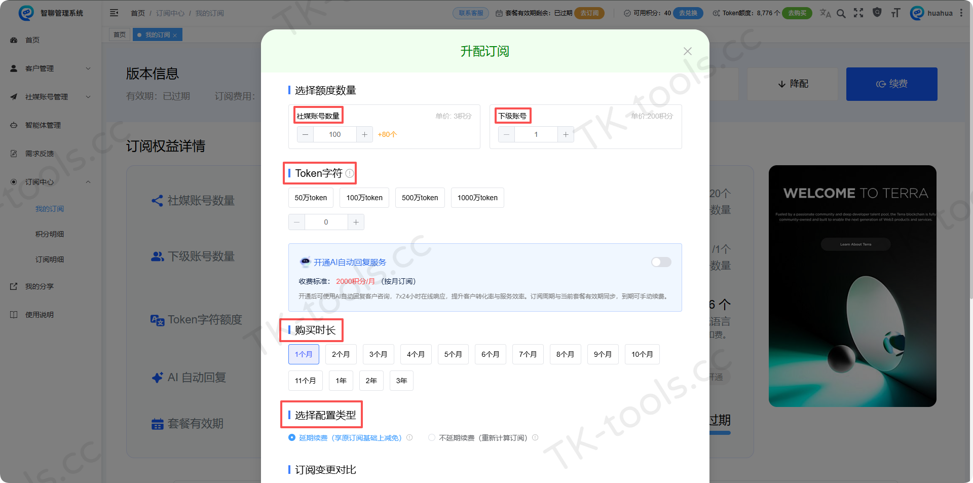Click the search magnifier icon
This screenshot has width=973, height=483.
coord(841,13)
